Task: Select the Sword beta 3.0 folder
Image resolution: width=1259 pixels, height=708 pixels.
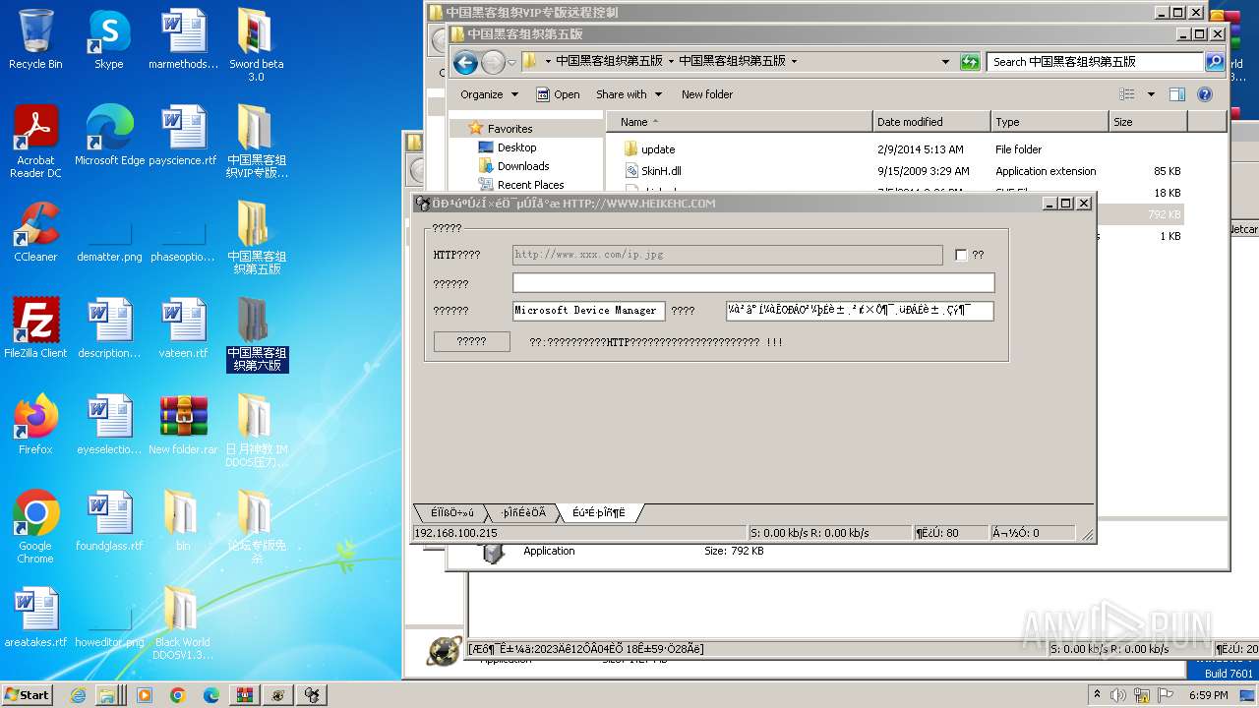Action: coord(256,46)
